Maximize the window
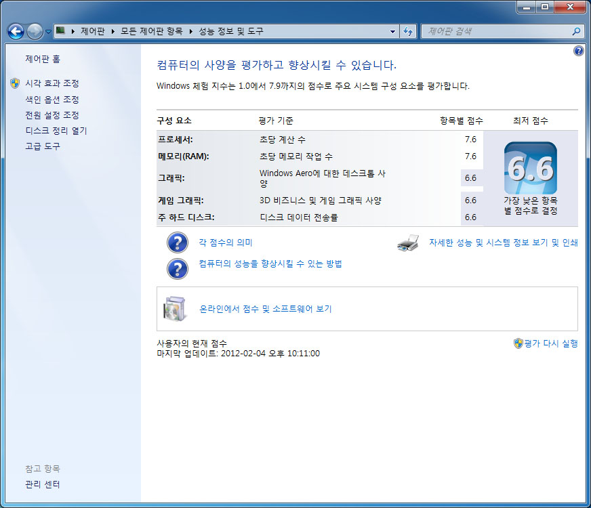 click(545, 7)
